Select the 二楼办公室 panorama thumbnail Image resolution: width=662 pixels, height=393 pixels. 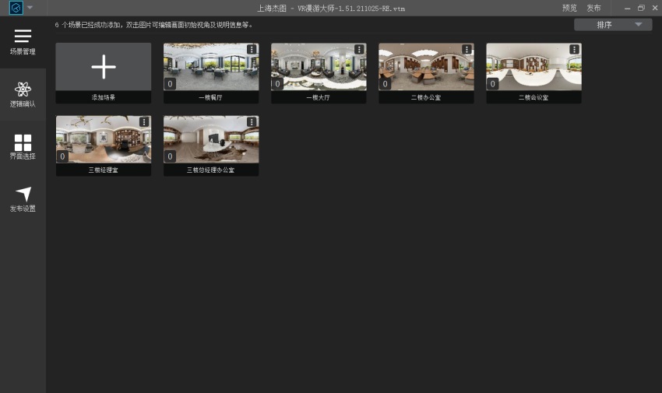tap(427, 67)
